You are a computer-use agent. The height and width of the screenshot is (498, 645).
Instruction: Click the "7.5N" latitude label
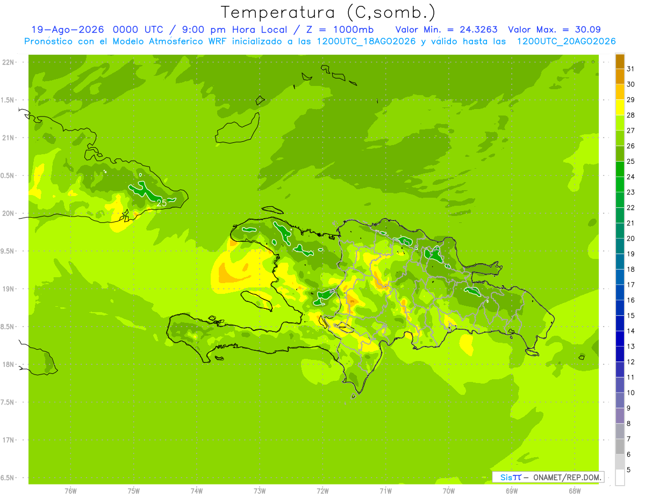pos(8,402)
